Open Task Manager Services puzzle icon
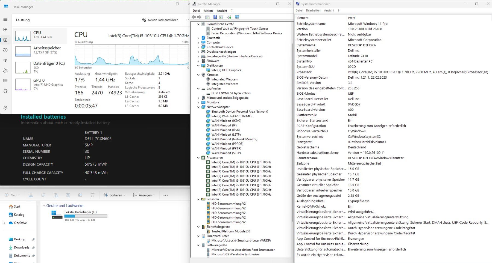 [x=5, y=91]
